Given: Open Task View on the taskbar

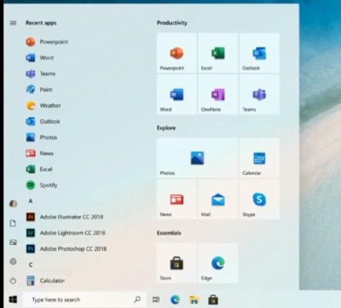Looking at the screenshot, I should (x=156, y=300).
